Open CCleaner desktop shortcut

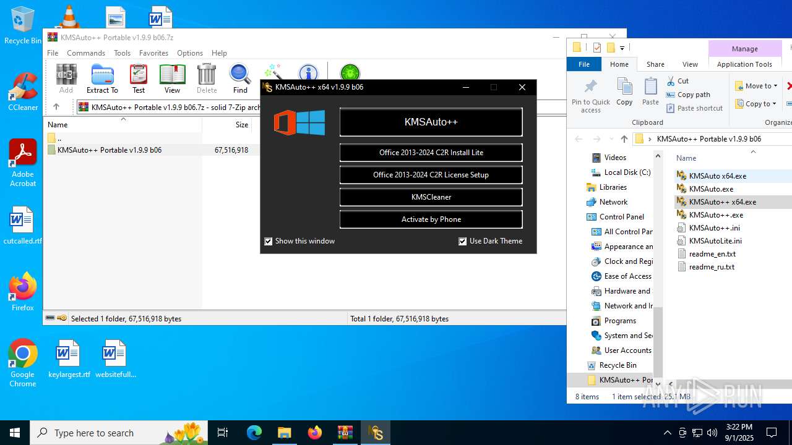(x=23, y=91)
